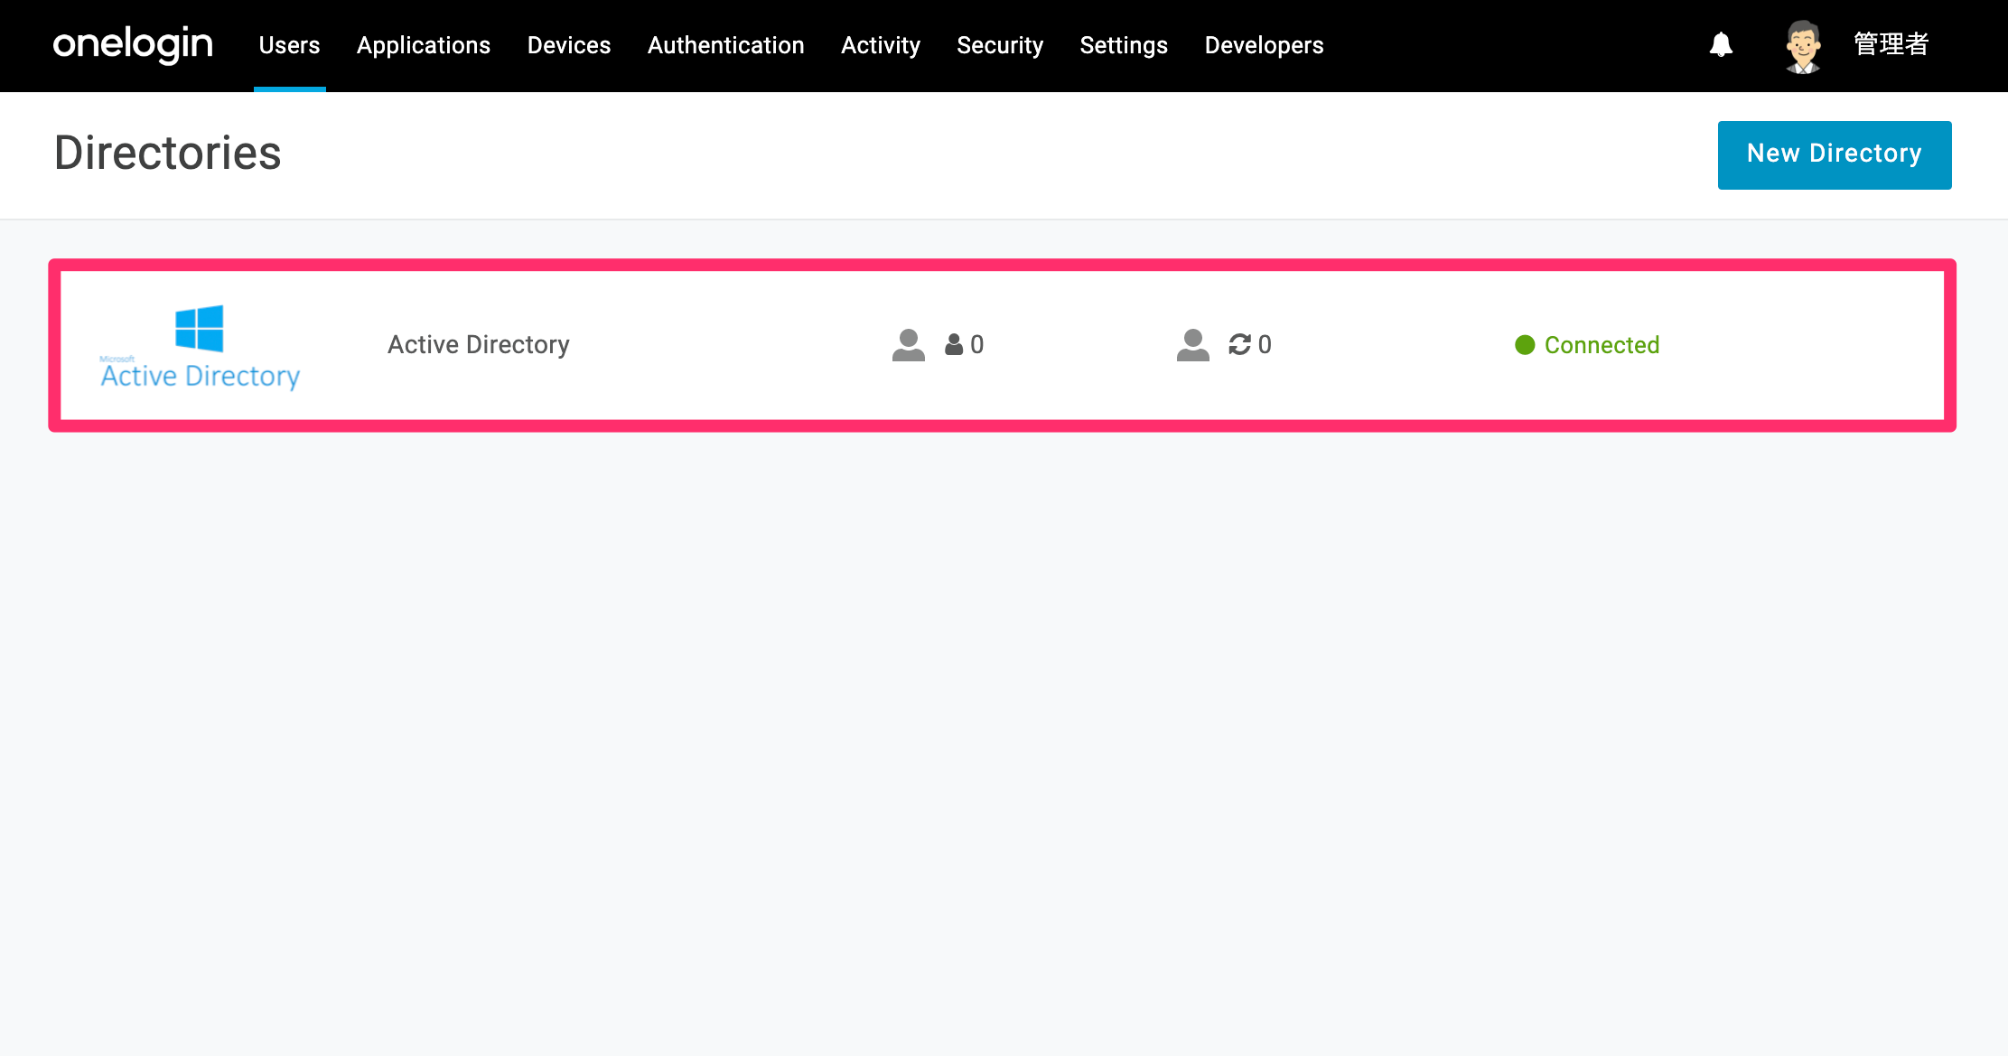
Task: Open the admin avatar profile picture
Action: coord(1803,46)
